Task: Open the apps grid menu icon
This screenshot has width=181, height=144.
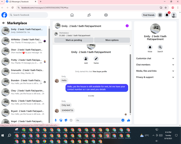Action: (160, 15)
